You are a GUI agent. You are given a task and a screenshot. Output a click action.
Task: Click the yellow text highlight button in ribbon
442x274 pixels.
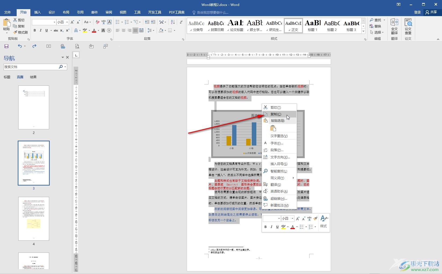(x=85, y=30)
